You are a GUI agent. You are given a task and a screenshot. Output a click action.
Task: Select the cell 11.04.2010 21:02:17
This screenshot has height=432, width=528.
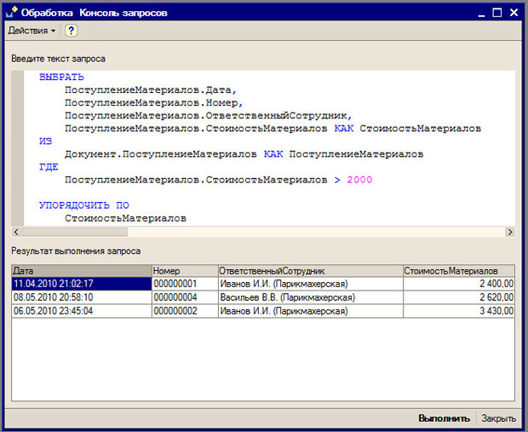[82, 284]
